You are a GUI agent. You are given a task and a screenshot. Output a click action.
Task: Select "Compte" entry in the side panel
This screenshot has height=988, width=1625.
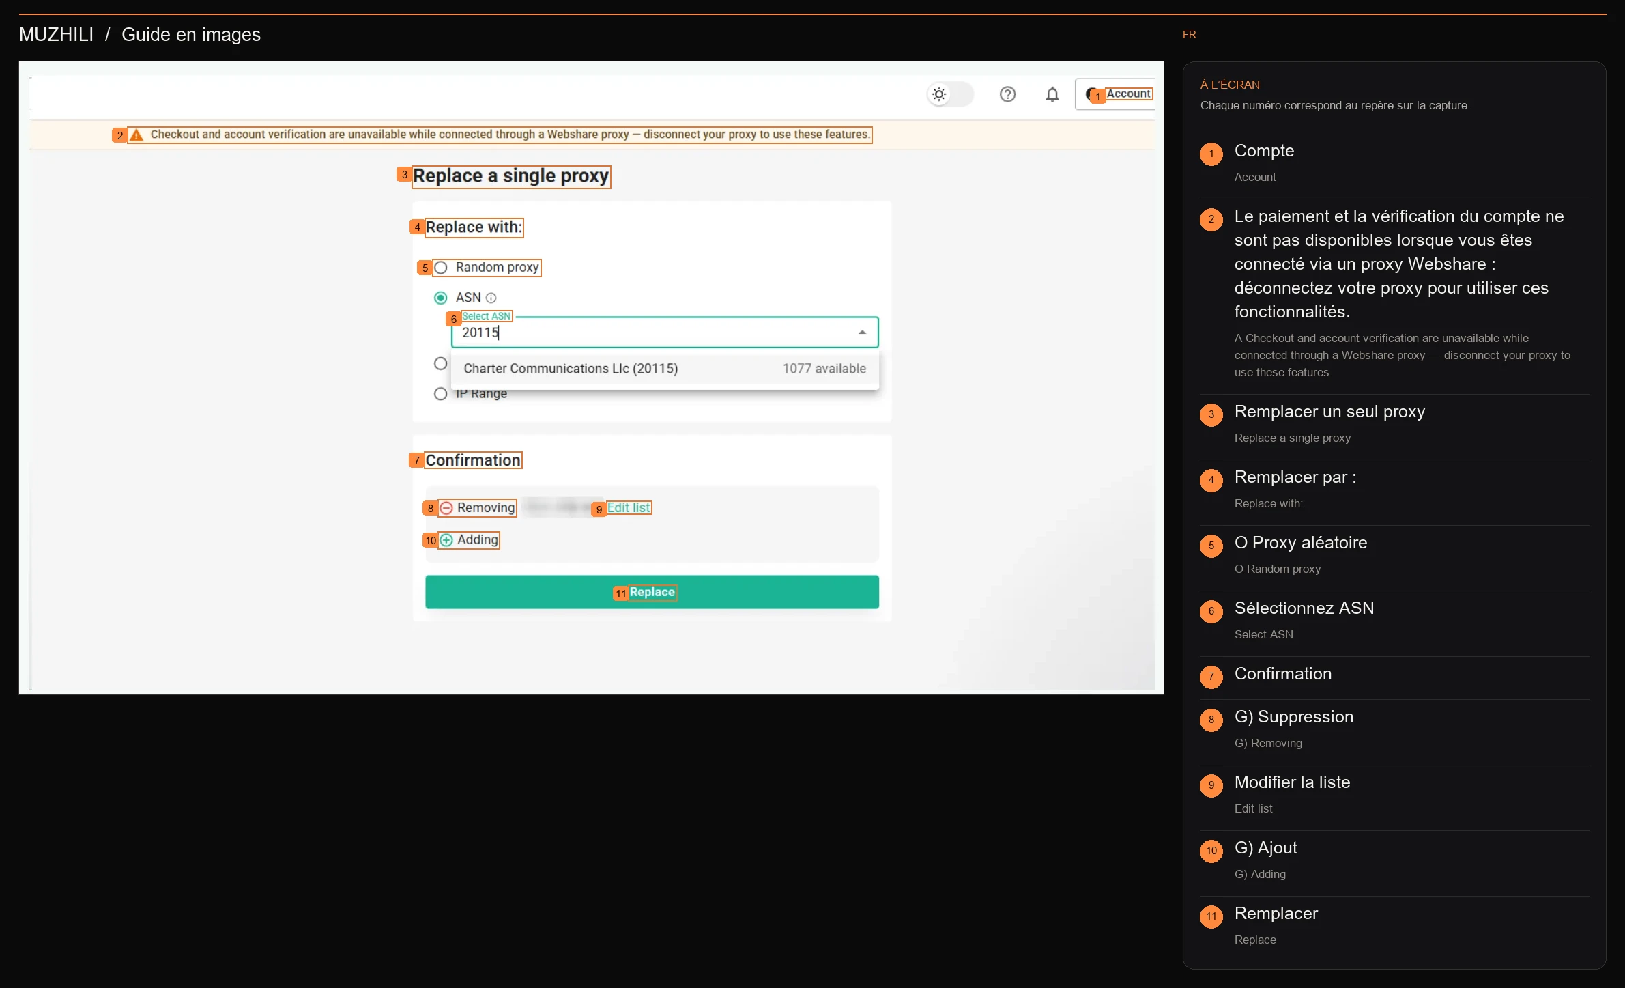coord(1264,151)
